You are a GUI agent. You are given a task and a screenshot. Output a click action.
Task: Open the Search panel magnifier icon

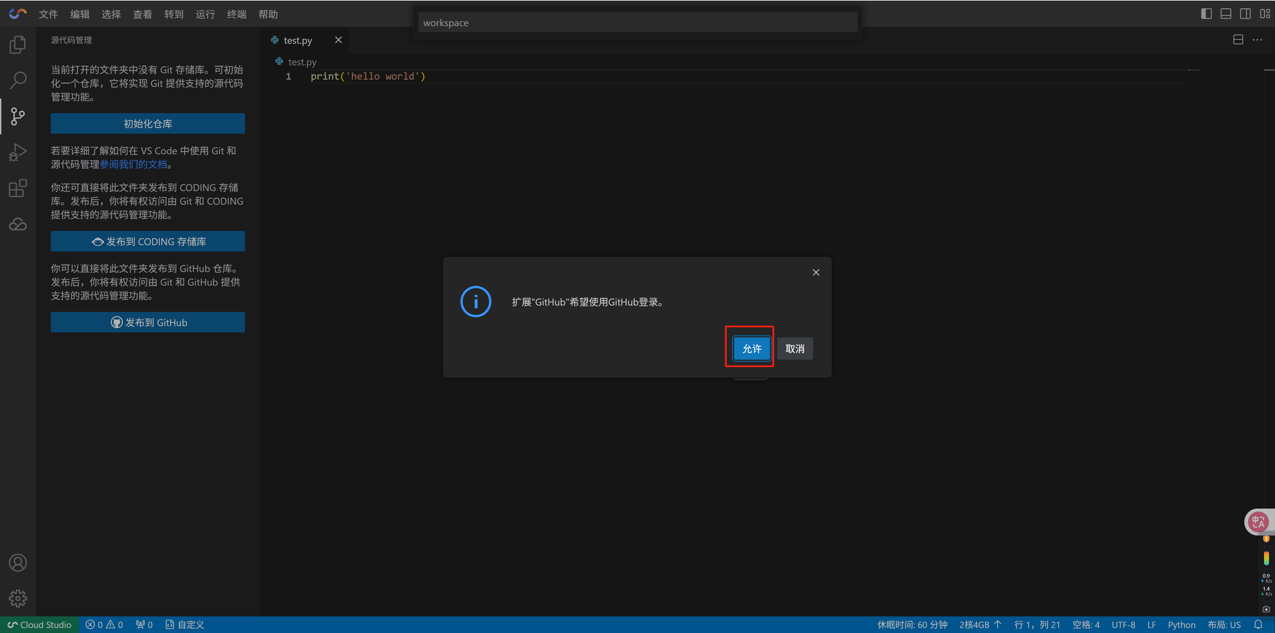(18, 80)
